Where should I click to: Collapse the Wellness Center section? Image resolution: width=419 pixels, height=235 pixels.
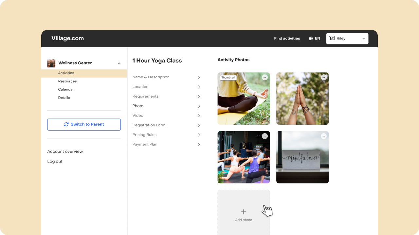coord(119,63)
